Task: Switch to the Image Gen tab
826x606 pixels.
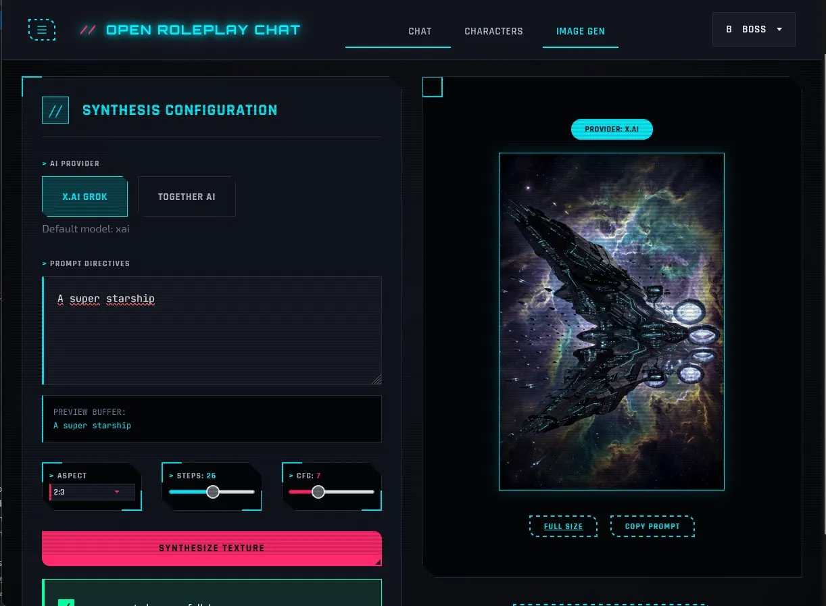Action: click(580, 31)
